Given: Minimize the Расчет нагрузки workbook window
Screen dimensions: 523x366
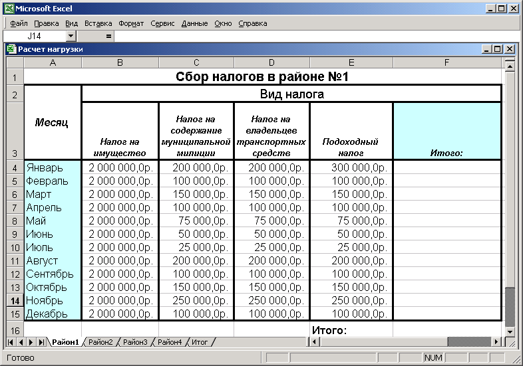Looking at the screenshot, I should pyautogui.click(x=486, y=49).
